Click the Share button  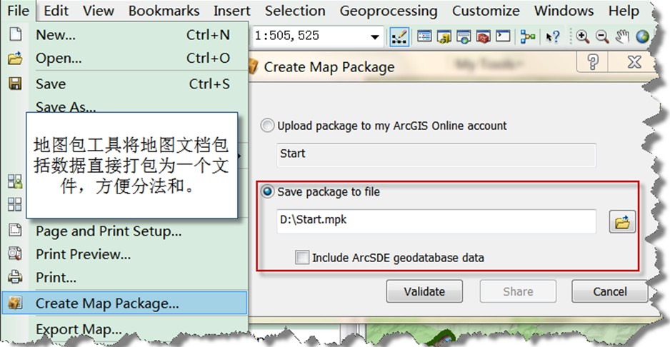point(518,291)
